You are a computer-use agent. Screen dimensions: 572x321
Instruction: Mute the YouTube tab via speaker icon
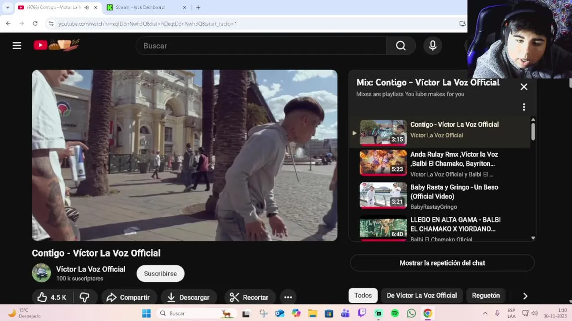pos(86,8)
